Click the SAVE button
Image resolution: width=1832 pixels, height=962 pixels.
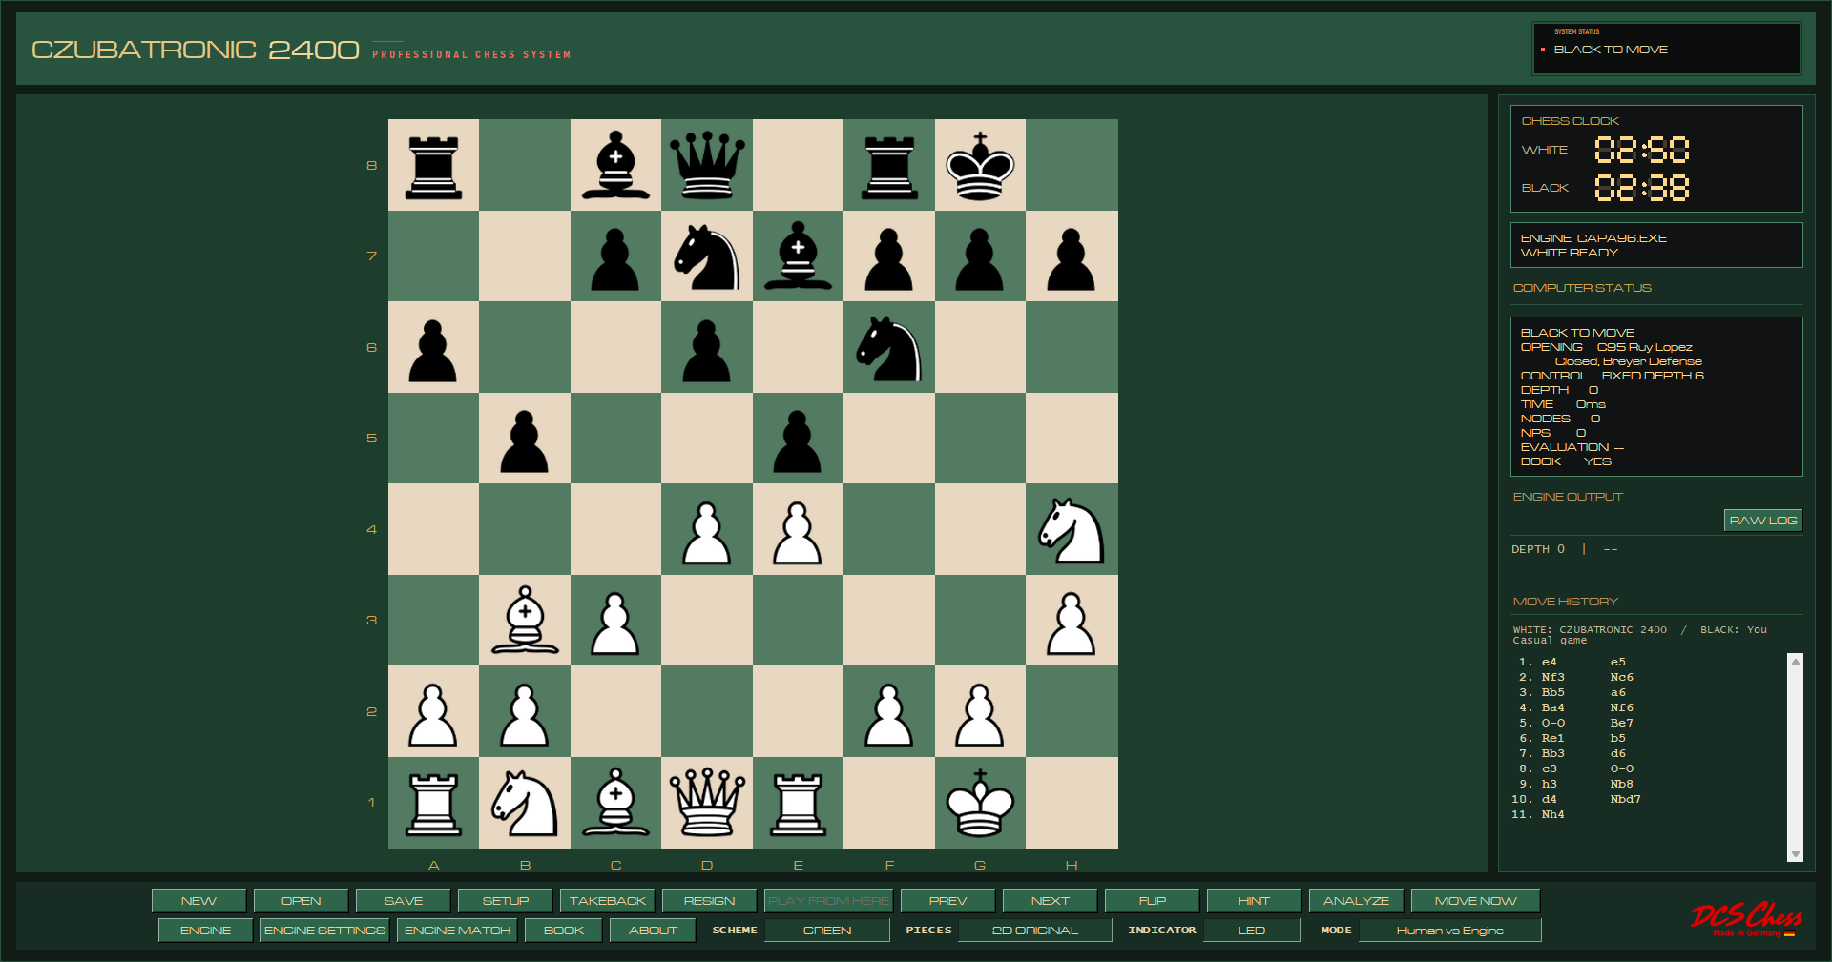[x=403, y=901]
